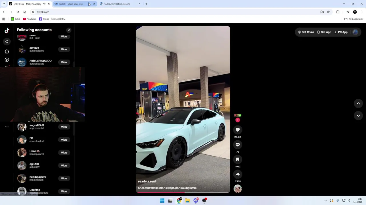Open site information icon in address bar
Image resolution: width=366 pixels, height=205 pixels.
(33, 12)
